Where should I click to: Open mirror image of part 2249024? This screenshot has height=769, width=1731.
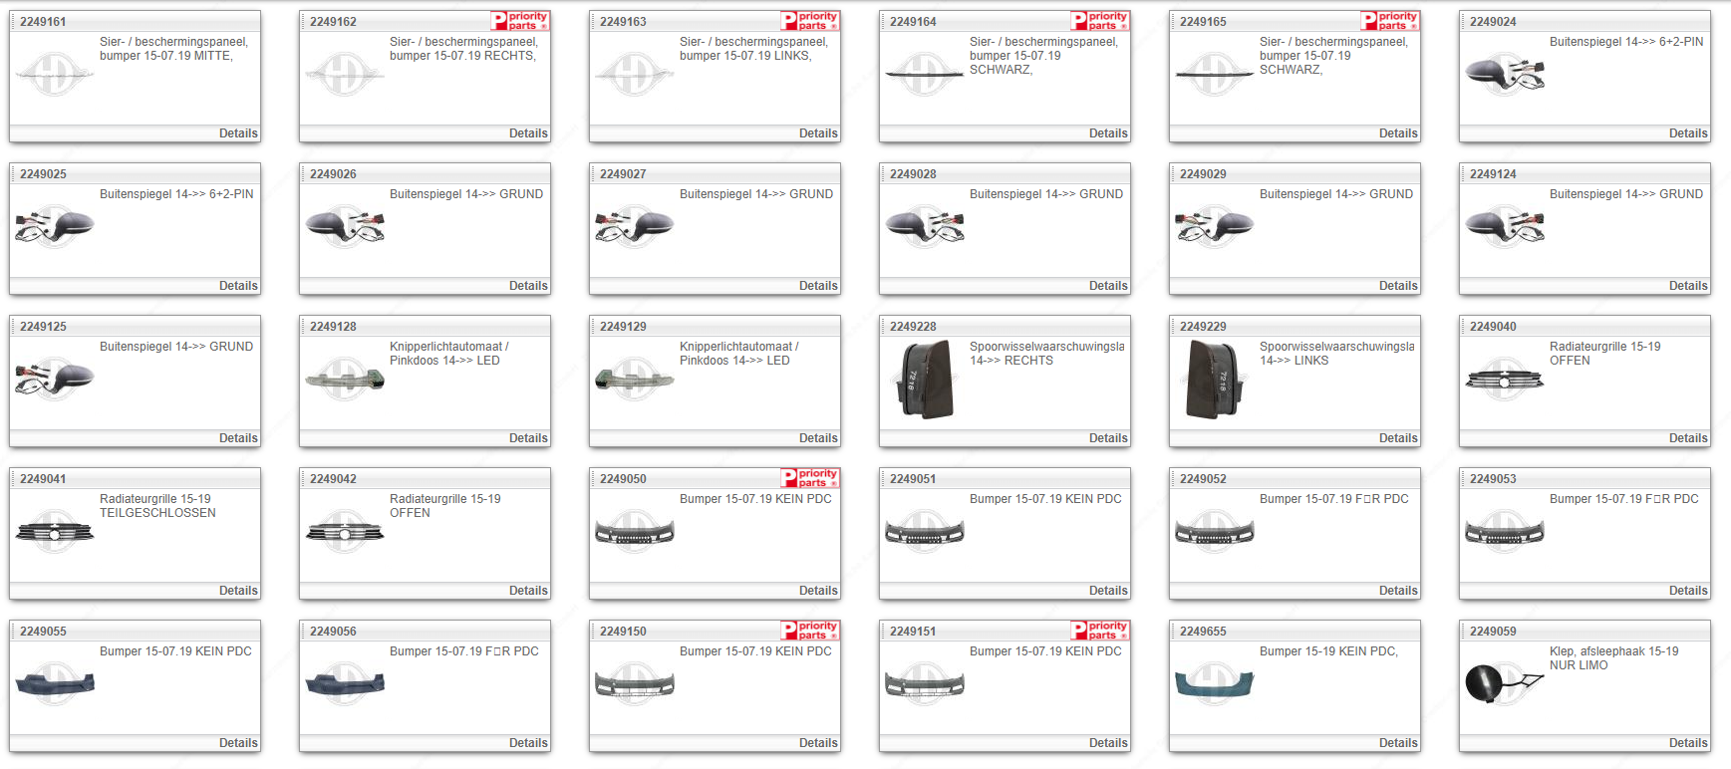point(1504,75)
